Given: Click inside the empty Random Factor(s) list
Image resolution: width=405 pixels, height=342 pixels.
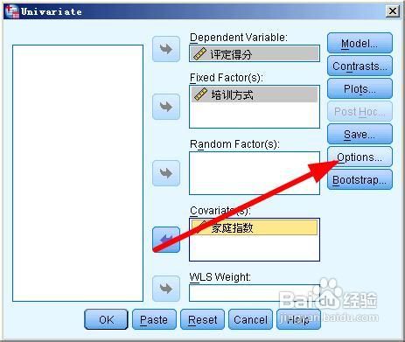Looking at the screenshot, I should tap(255, 173).
